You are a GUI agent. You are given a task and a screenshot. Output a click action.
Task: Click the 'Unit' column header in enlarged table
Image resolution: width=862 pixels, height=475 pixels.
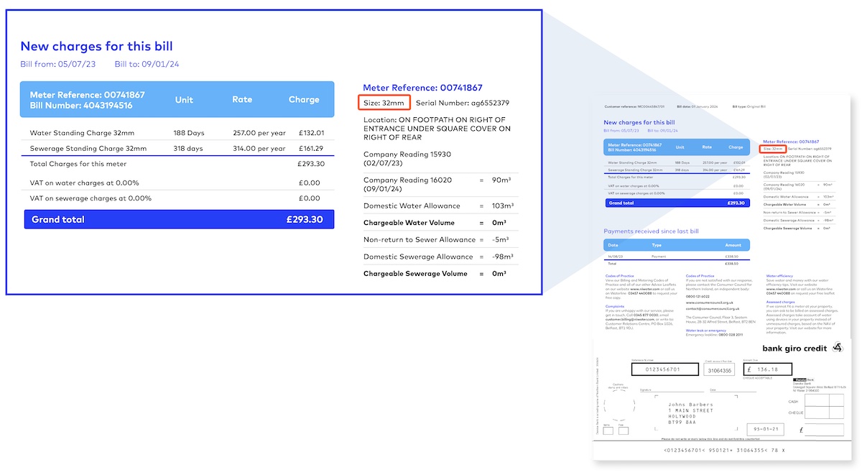click(x=184, y=99)
